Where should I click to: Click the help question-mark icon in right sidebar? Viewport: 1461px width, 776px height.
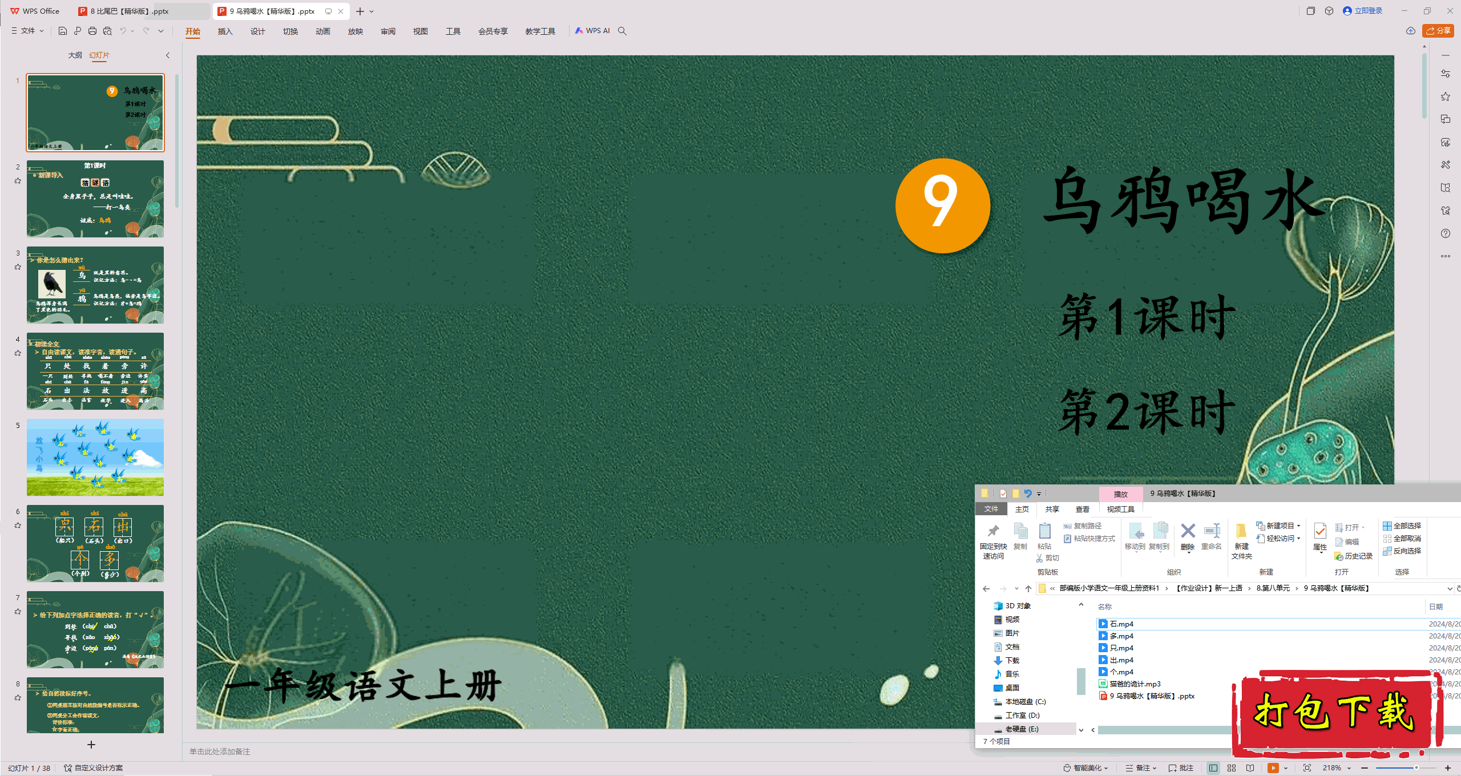point(1446,233)
